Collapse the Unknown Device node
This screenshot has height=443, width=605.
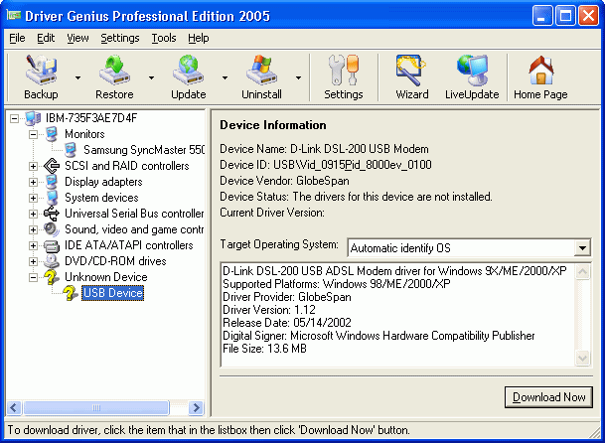coord(33,277)
